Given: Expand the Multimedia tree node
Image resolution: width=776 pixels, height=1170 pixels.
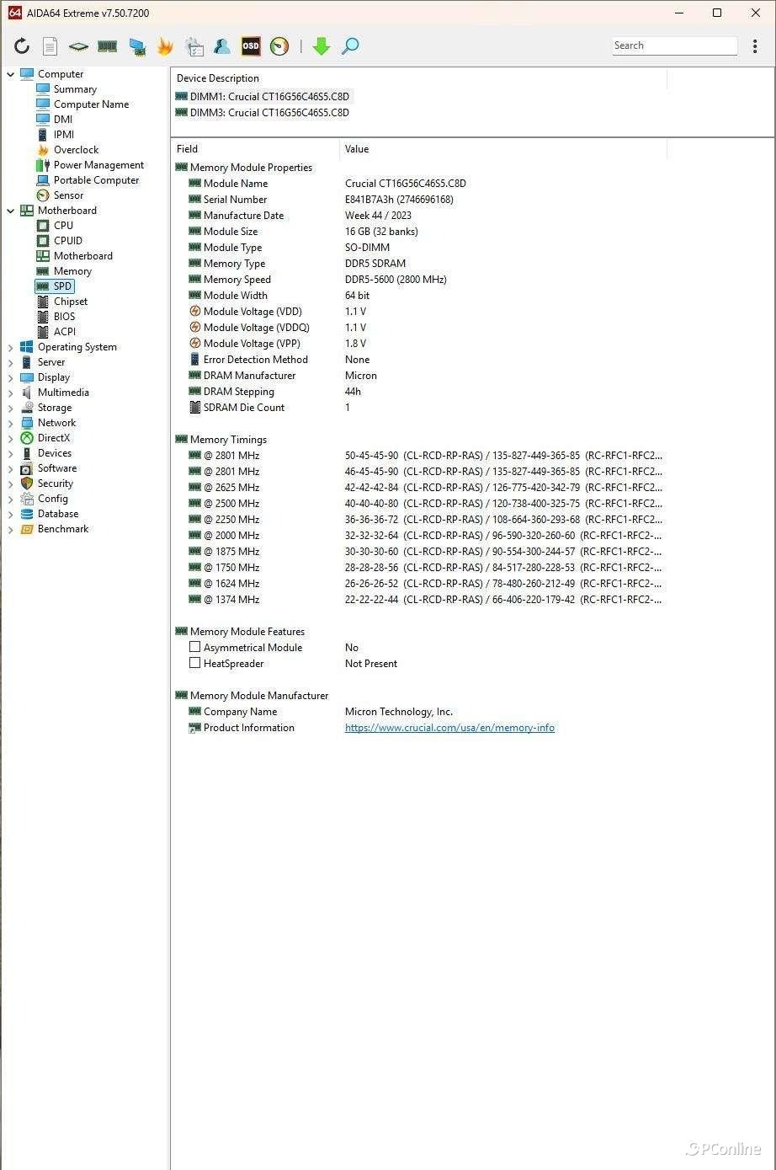Looking at the screenshot, I should click(11, 393).
